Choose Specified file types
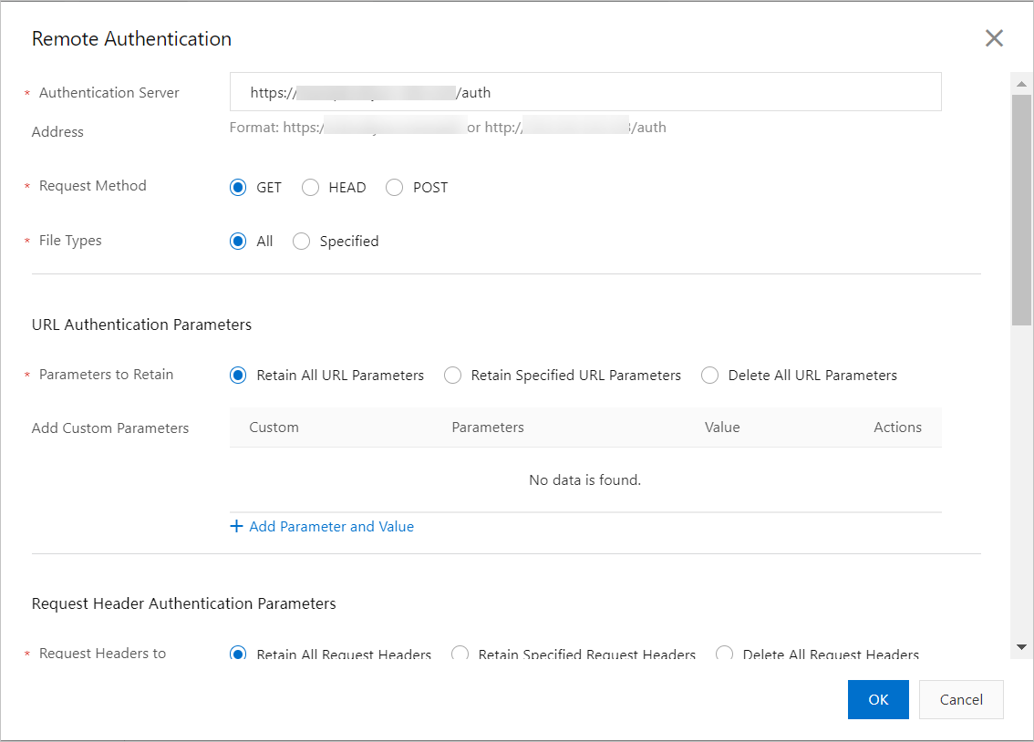The height and width of the screenshot is (742, 1034). click(302, 242)
